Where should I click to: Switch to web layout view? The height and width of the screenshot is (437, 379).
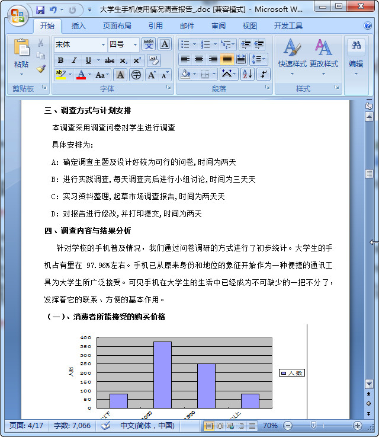230,426
